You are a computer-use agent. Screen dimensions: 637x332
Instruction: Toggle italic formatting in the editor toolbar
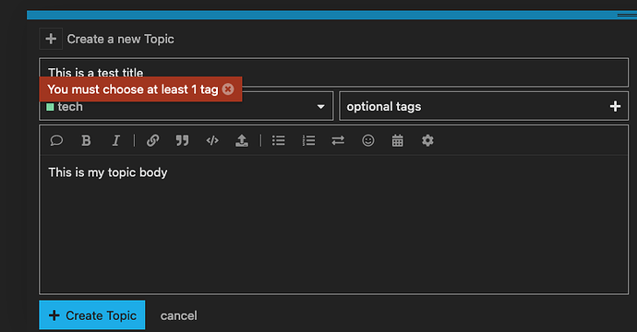115,140
